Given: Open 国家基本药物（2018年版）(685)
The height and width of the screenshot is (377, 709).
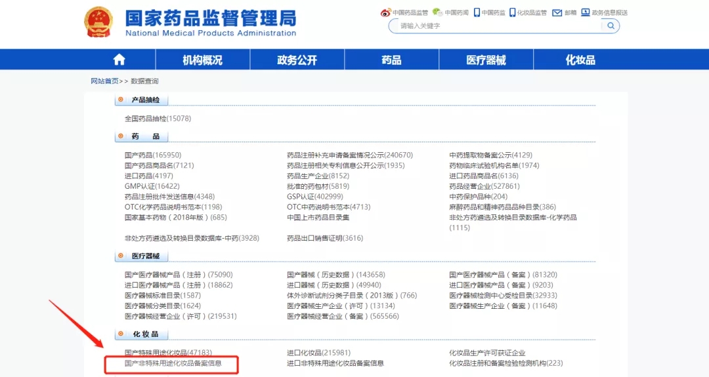Looking at the screenshot, I should [x=175, y=217].
